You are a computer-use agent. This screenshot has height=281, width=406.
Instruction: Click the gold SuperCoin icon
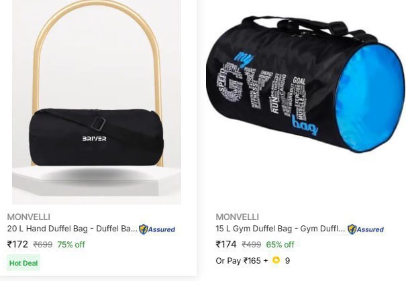pos(276,260)
